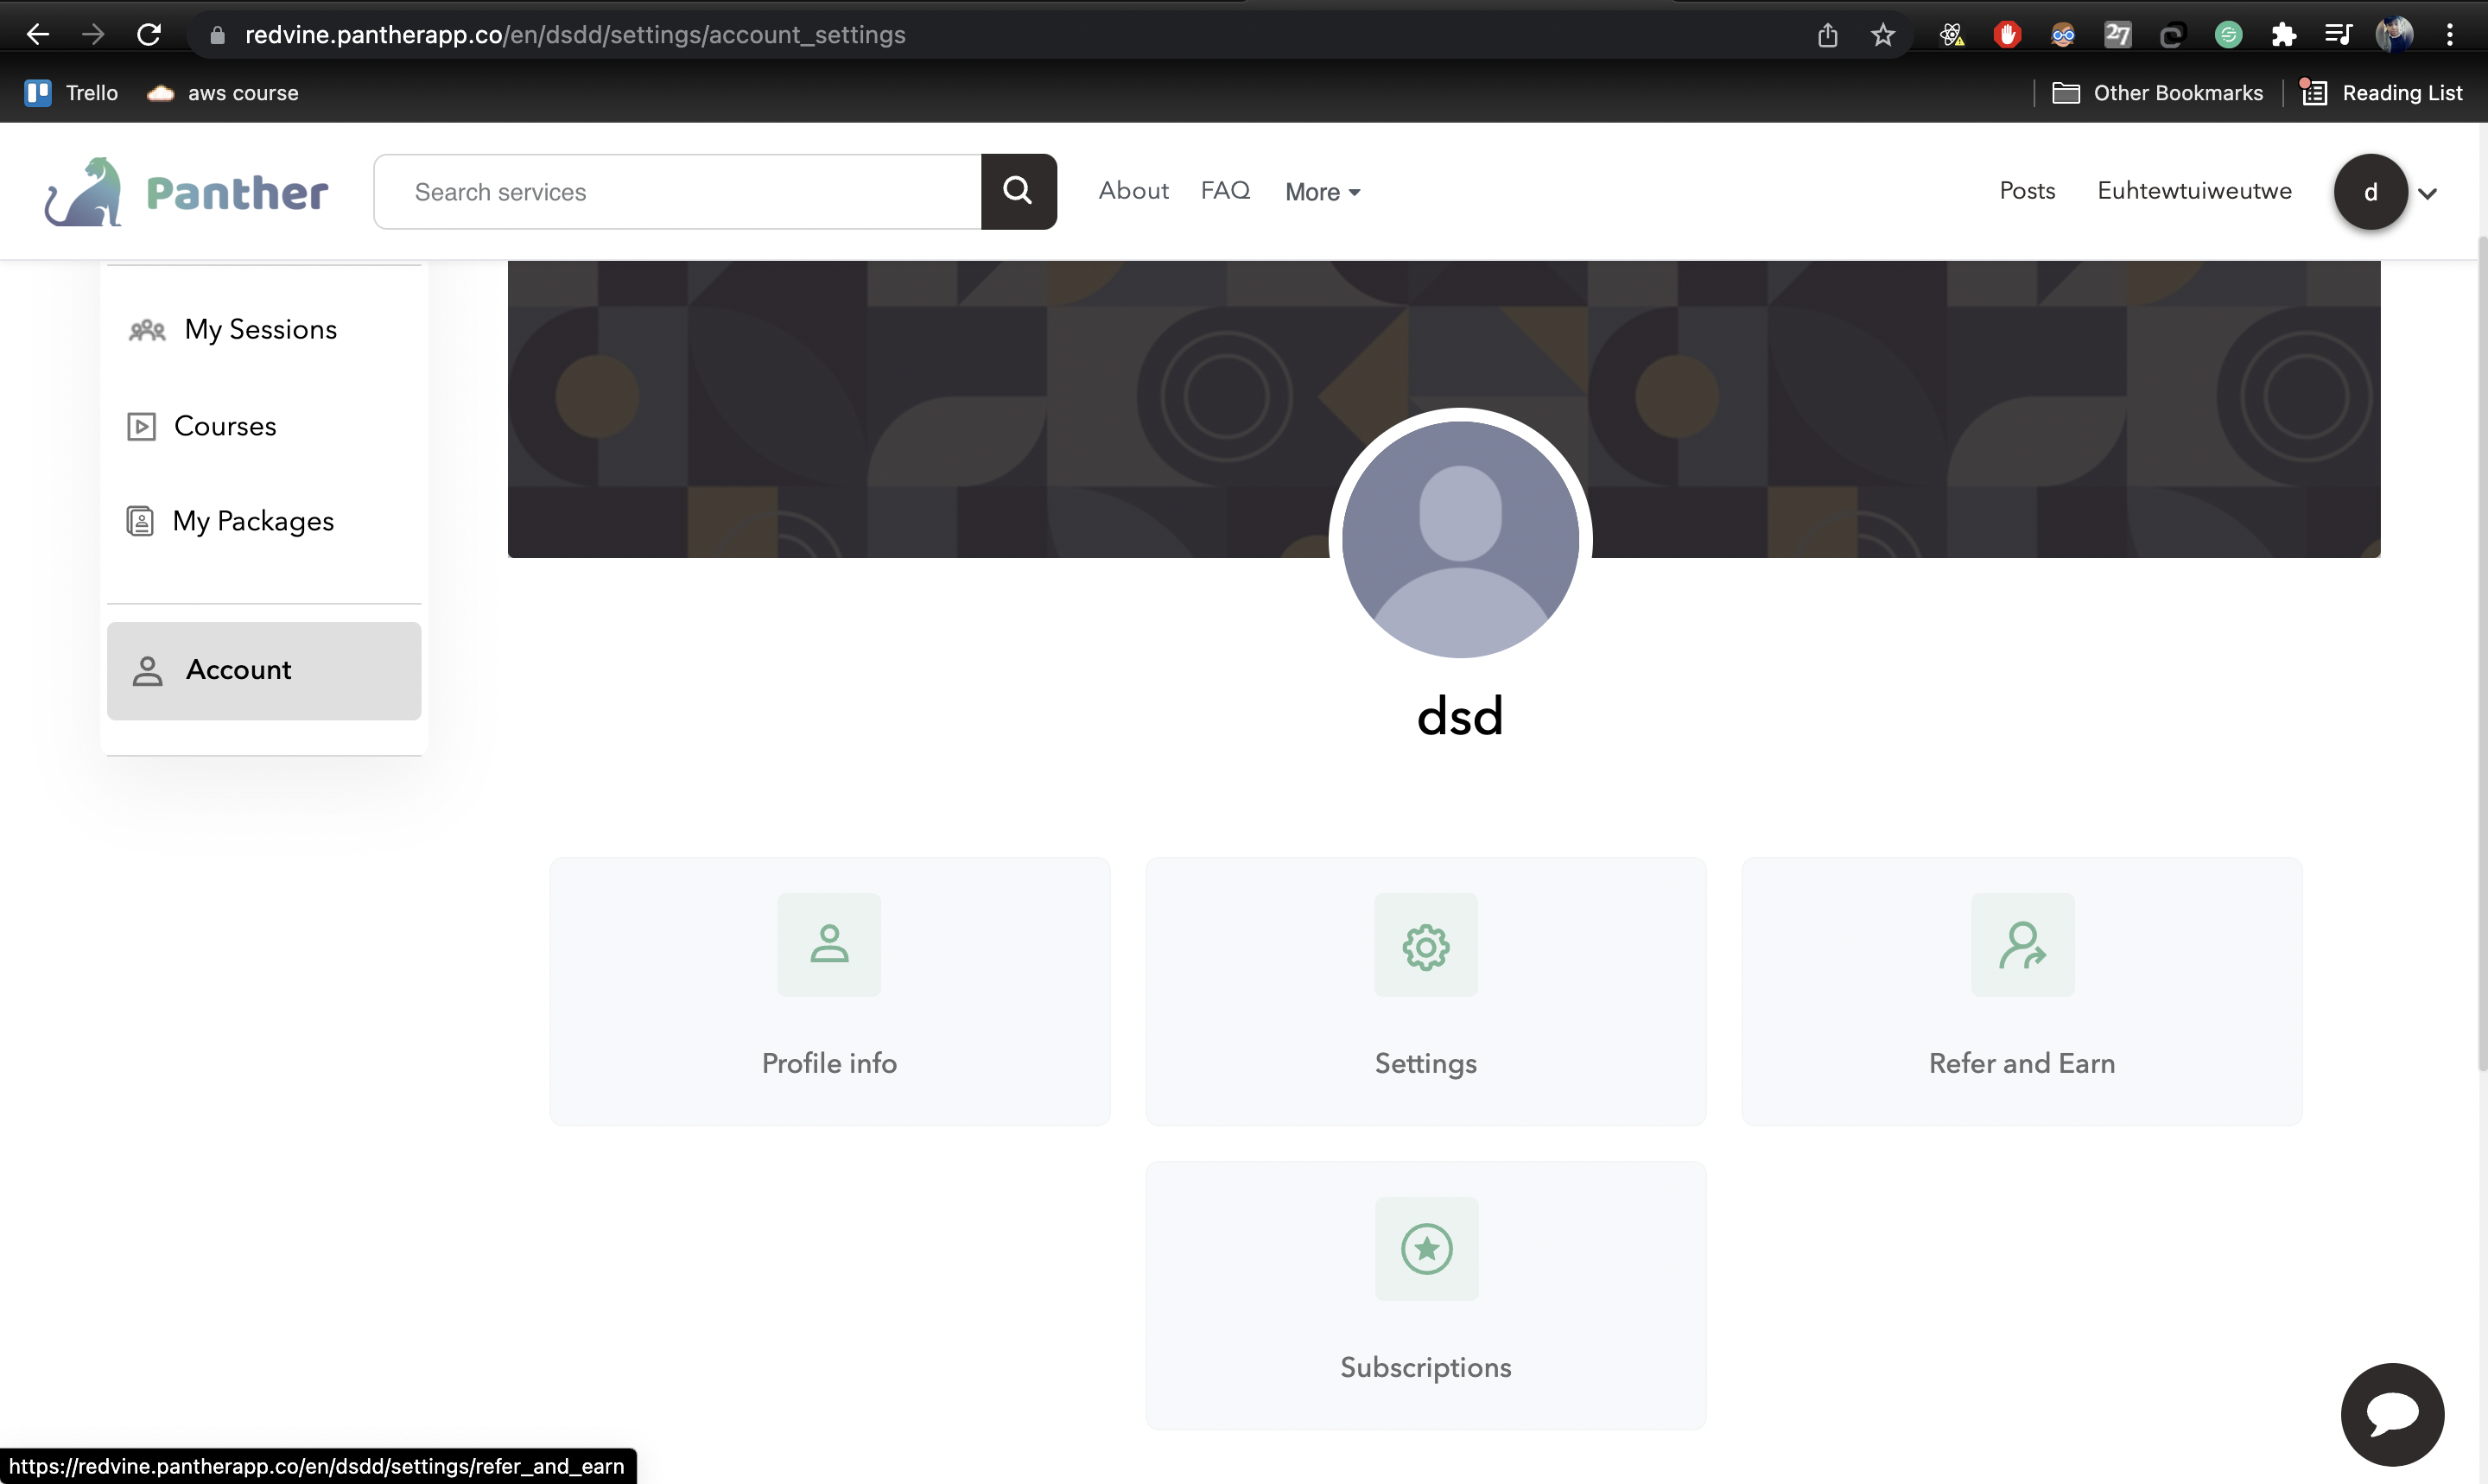Viewport: 2488px width, 1484px height.
Task: Reload the page with the refresh icon
Action: coord(149,35)
